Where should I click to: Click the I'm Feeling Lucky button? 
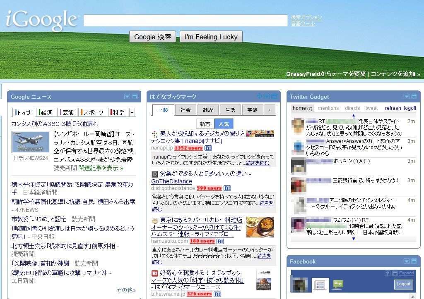click(x=211, y=37)
